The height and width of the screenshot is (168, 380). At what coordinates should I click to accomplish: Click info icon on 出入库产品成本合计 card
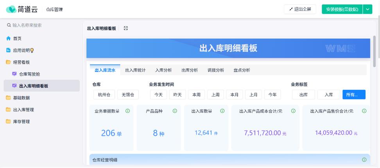click(293, 111)
